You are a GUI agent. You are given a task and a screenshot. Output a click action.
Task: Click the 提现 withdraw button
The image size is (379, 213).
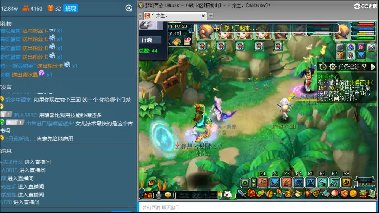(71, 8)
